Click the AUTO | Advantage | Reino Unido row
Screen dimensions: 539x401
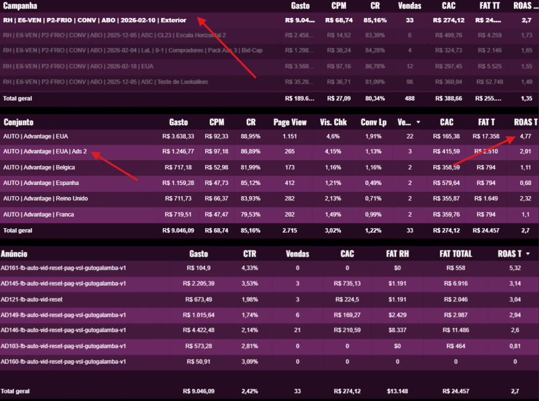tap(45, 199)
